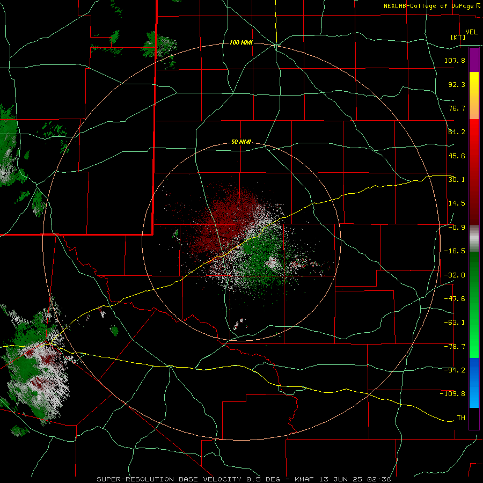Screen dimensions: 483x483
Task: Click the KMAF station identifier in caption
Action: (305, 479)
